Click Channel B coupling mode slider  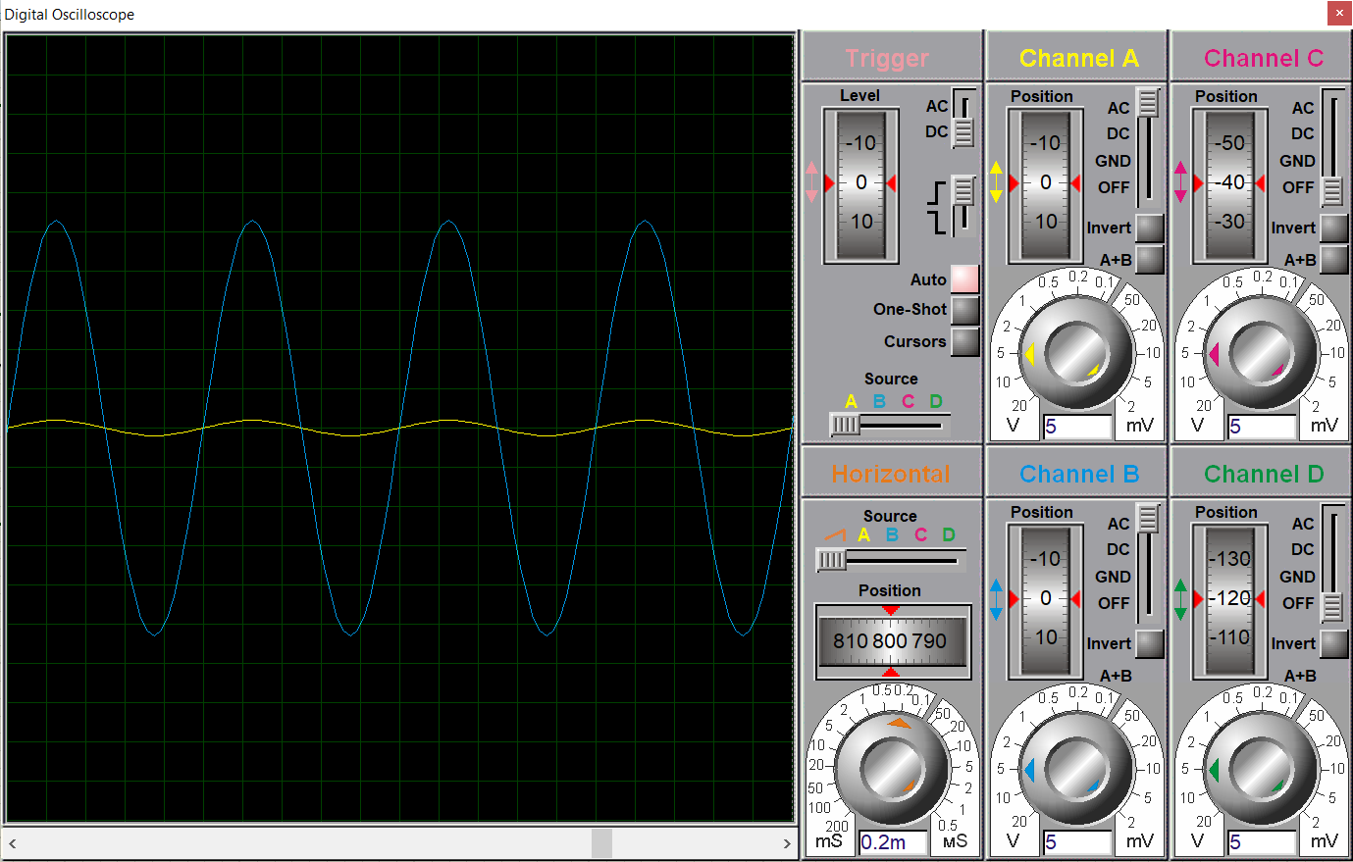click(x=1148, y=564)
